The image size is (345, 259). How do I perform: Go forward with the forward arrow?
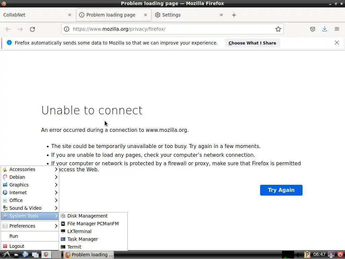click(20, 29)
